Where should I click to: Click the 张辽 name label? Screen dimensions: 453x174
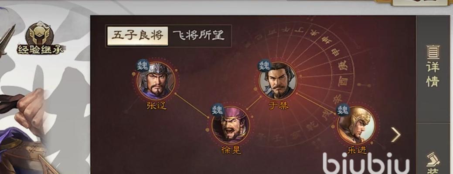click(x=156, y=106)
